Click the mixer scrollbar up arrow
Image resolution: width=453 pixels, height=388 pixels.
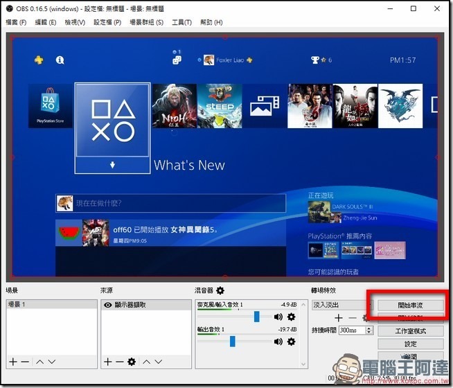[303, 304]
